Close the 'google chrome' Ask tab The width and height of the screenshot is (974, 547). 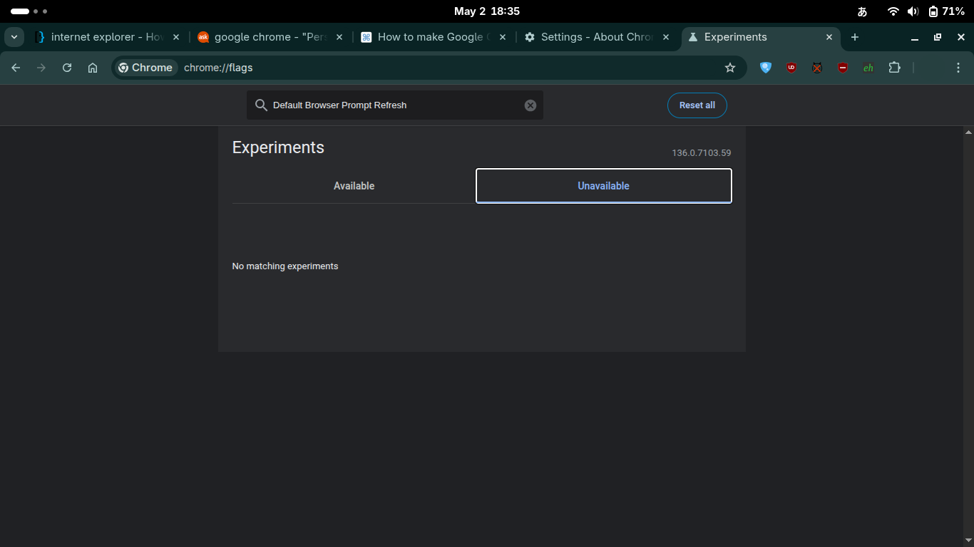tap(339, 37)
